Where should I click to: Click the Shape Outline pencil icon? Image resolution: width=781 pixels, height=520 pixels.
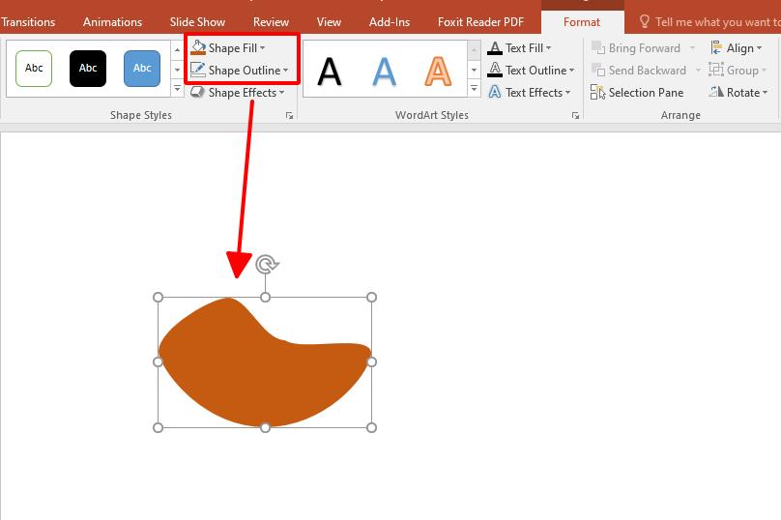pos(198,70)
